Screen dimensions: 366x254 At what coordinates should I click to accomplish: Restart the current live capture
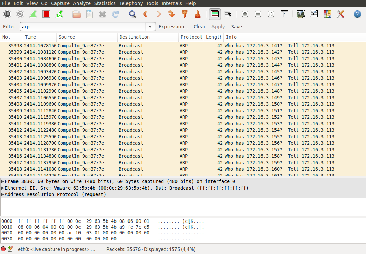(x=59, y=14)
